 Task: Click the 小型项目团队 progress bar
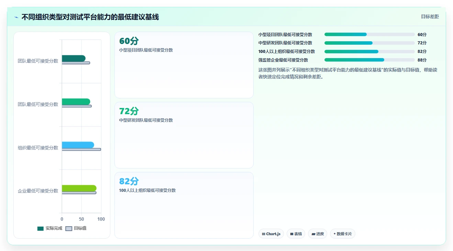point(369,34)
